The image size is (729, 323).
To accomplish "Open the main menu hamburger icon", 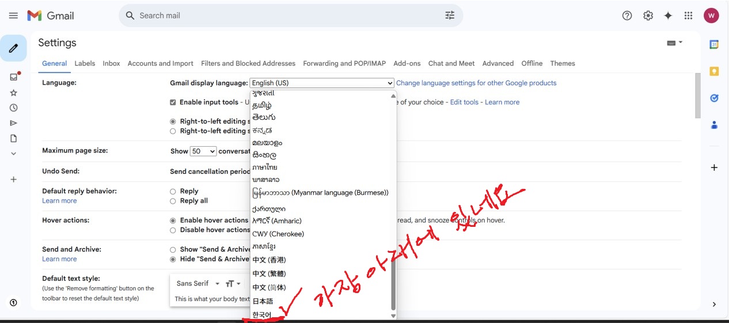I will click(x=13, y=16).
